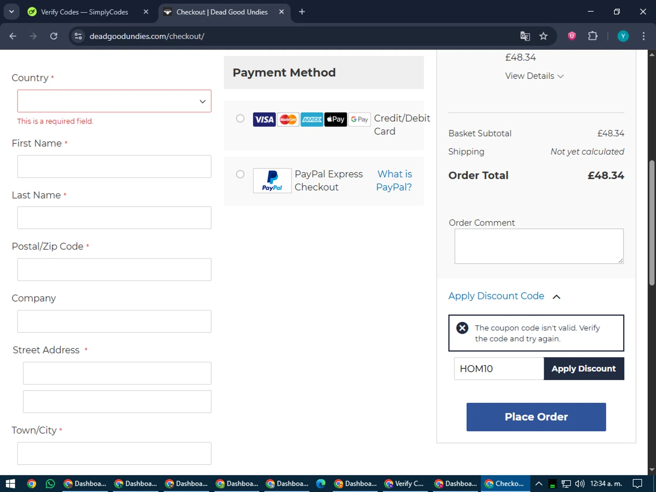Open the network icon in system tray
The height and width of the screenshot is (492, 656).
566,484
